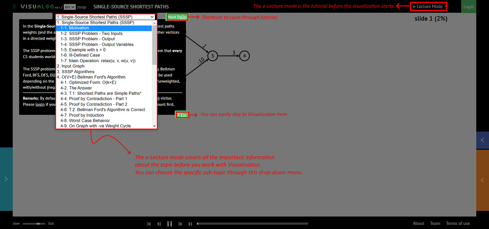Viewport: 489px width, 229px height.
Task: Open the e-Lecture Mode dropdown
Action: tap(429, 6)
